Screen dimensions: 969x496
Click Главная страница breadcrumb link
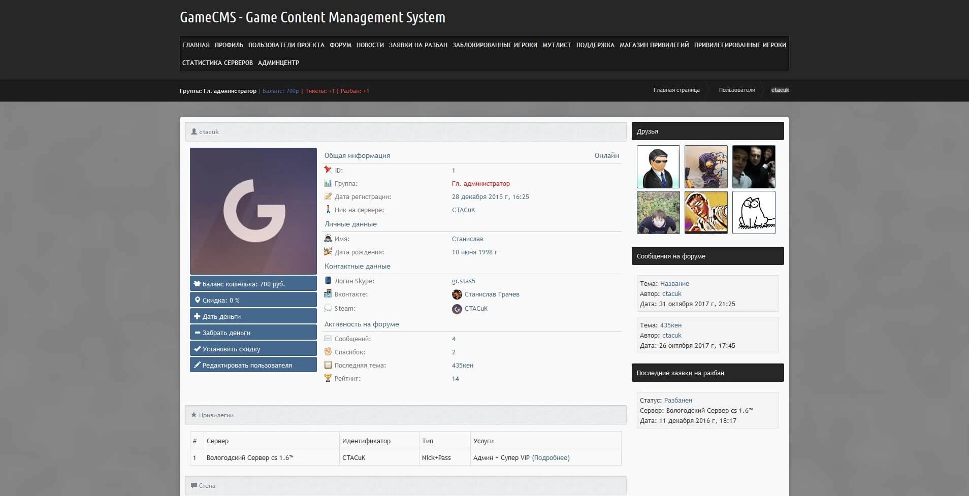click(676, 90)
